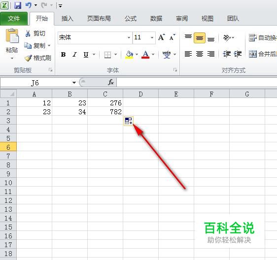
Task: Click 剪切 to cut selection
Action: (35, 33)
